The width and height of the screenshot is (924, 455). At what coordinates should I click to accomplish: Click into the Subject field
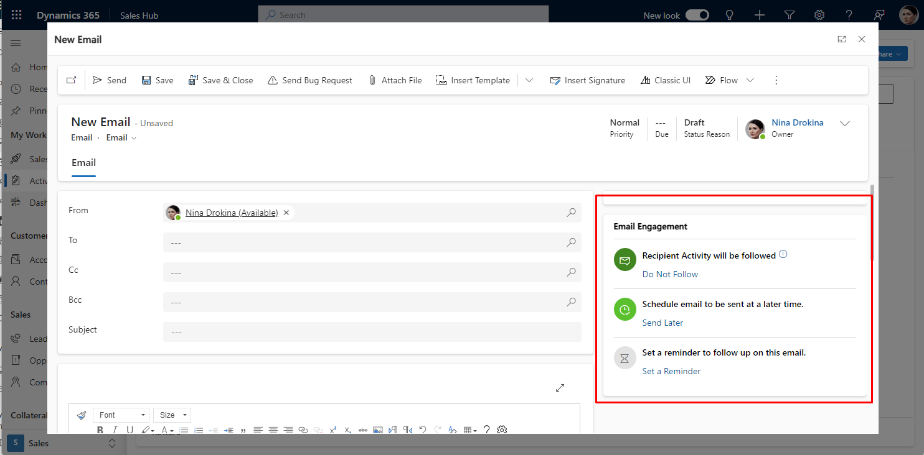coord(372,332)
